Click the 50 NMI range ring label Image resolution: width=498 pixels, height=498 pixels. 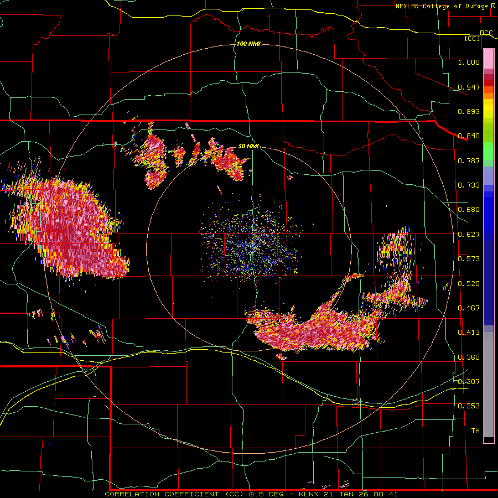[x=248, y=147]
